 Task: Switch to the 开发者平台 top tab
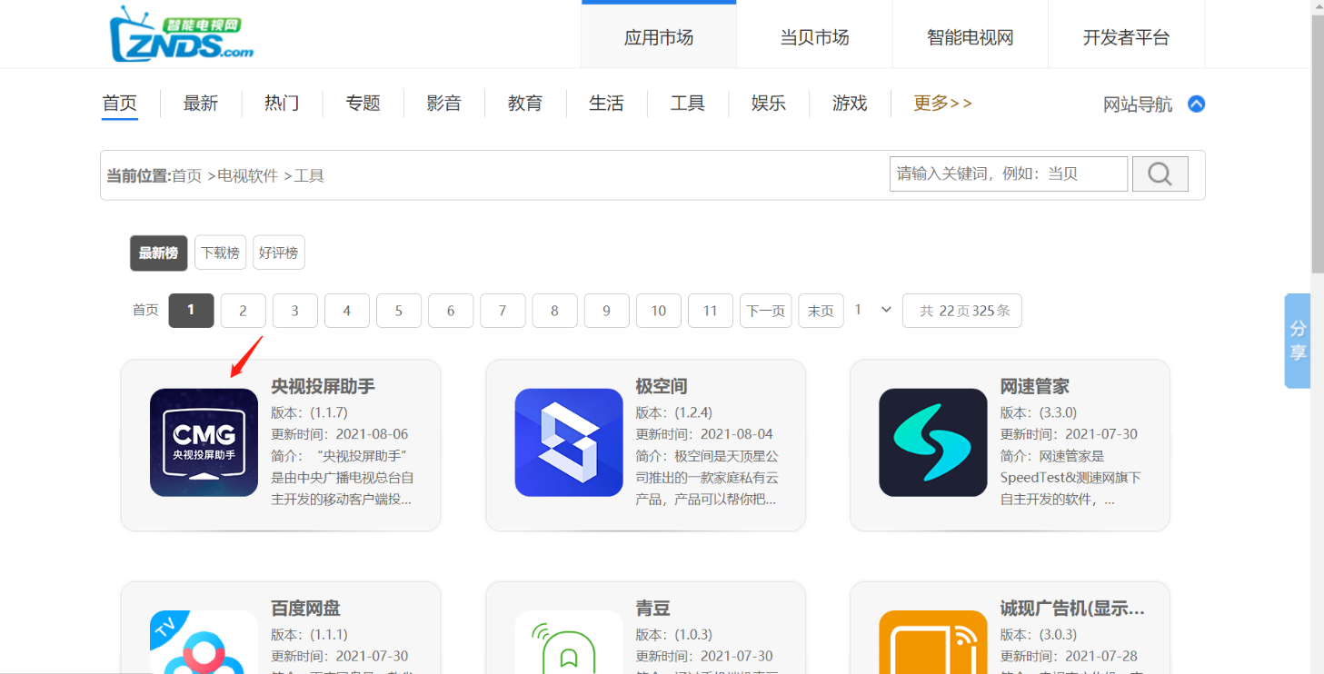click(x=1127, y=37)
